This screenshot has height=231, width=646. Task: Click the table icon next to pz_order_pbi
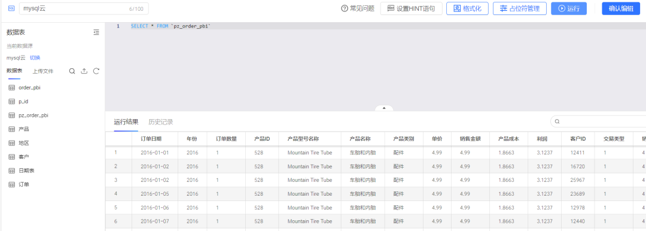tap(11, 115)
